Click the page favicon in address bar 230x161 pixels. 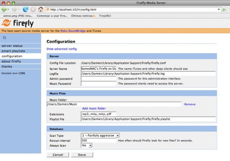click(48, 9)
